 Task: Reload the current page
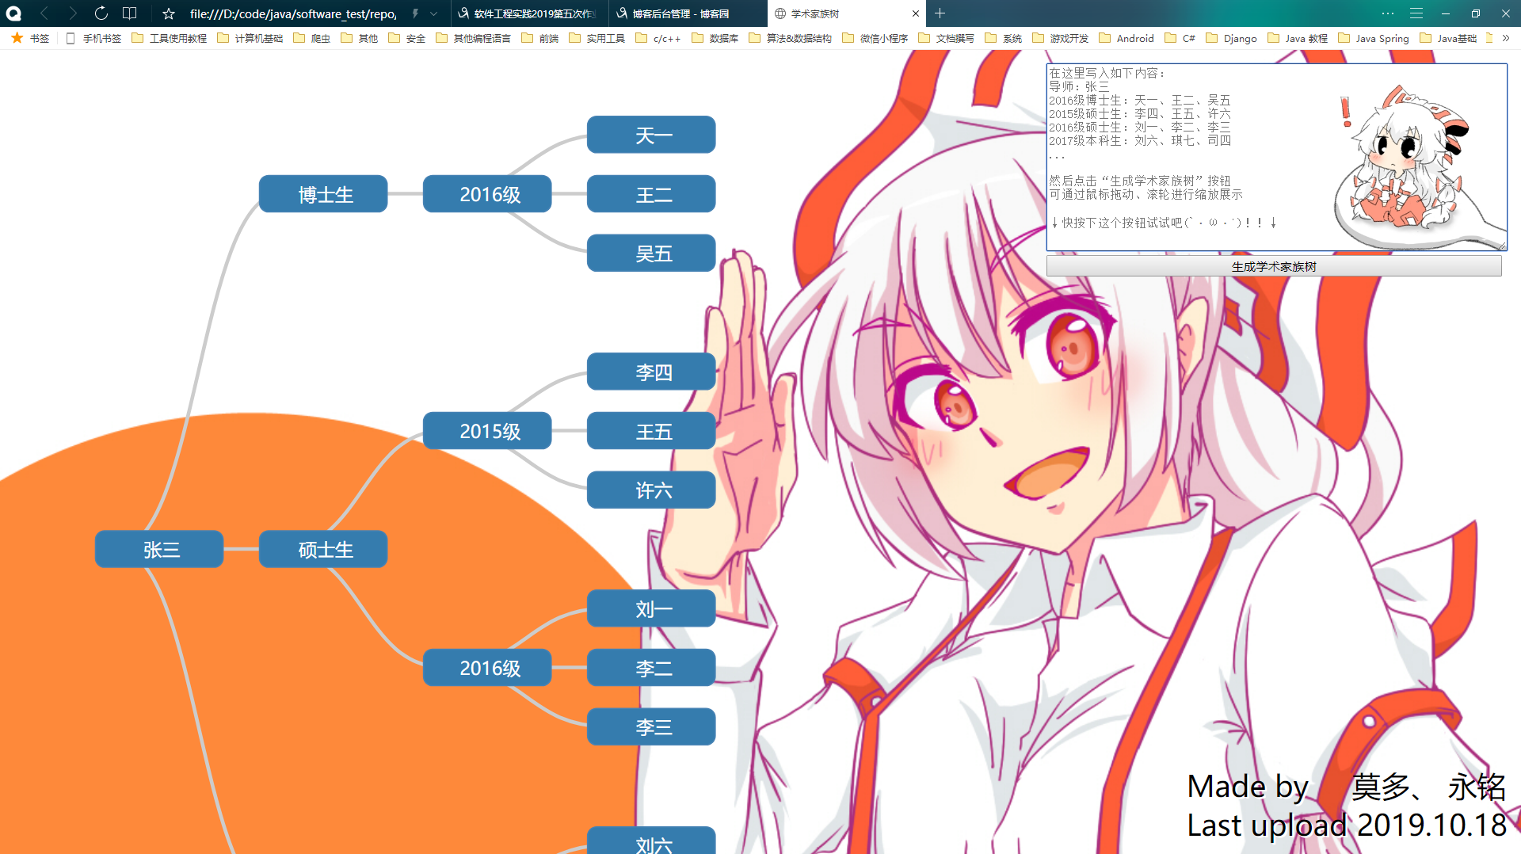pyautogui.click(x=101, y=13)
